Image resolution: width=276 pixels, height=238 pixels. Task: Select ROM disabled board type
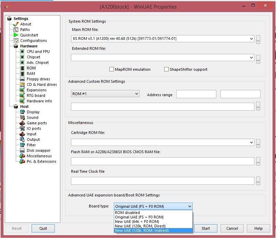pyautogui.click(x=153, y=213)
